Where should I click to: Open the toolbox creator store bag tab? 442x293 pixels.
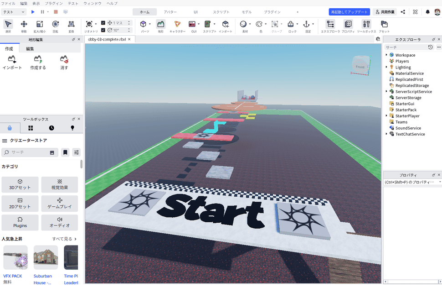click(10, 128)
